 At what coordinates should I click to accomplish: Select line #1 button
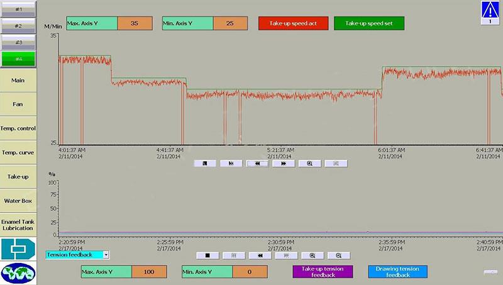(x=18, y=9)
